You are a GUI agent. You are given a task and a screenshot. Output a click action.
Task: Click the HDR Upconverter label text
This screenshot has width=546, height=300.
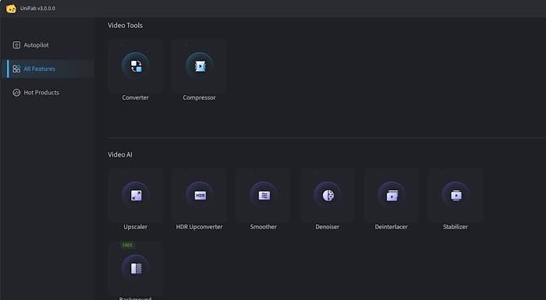[199, 227]
